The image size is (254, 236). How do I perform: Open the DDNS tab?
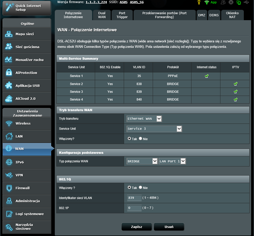pos(214,15)
